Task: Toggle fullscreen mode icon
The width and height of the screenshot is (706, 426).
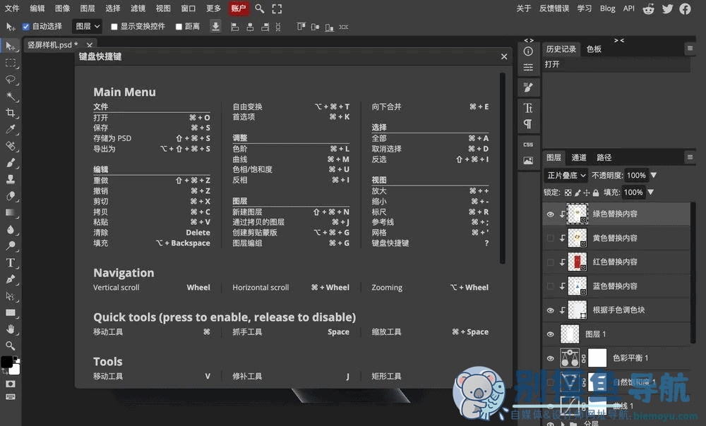Action: (x=277, y=8)
